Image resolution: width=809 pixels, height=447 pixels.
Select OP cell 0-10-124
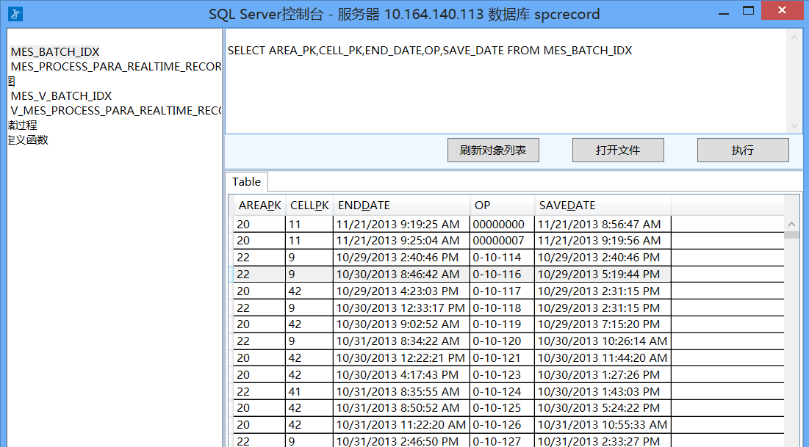(502, 391)
